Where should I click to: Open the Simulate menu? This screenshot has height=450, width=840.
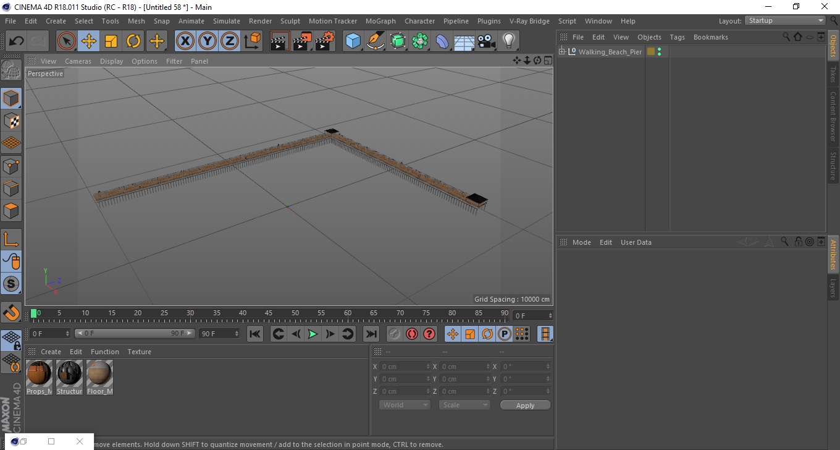pyautogui.click(x=226, y=21)
